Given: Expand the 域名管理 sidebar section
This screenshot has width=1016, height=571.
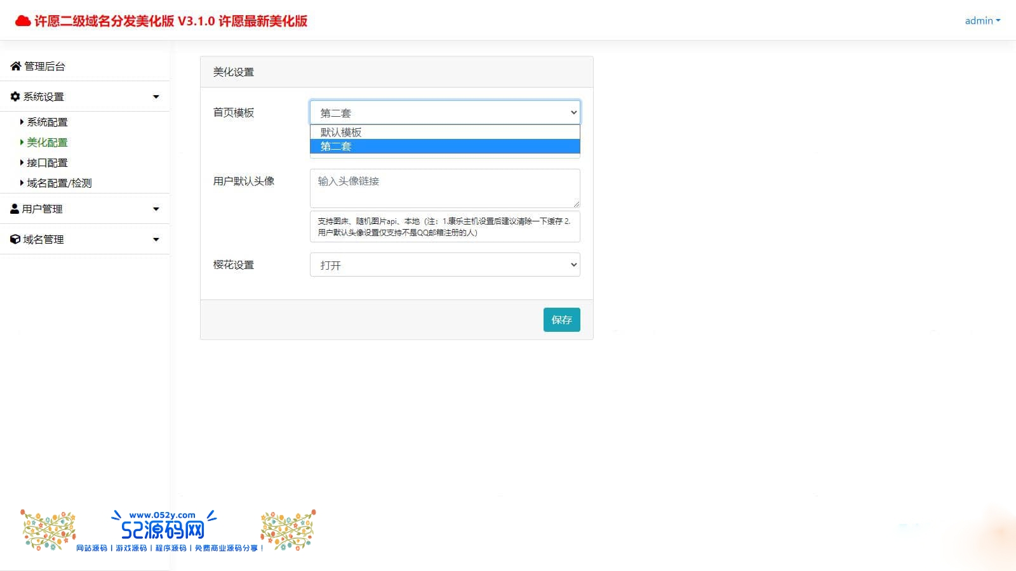Looking at the screenshot, I should 156,239.
